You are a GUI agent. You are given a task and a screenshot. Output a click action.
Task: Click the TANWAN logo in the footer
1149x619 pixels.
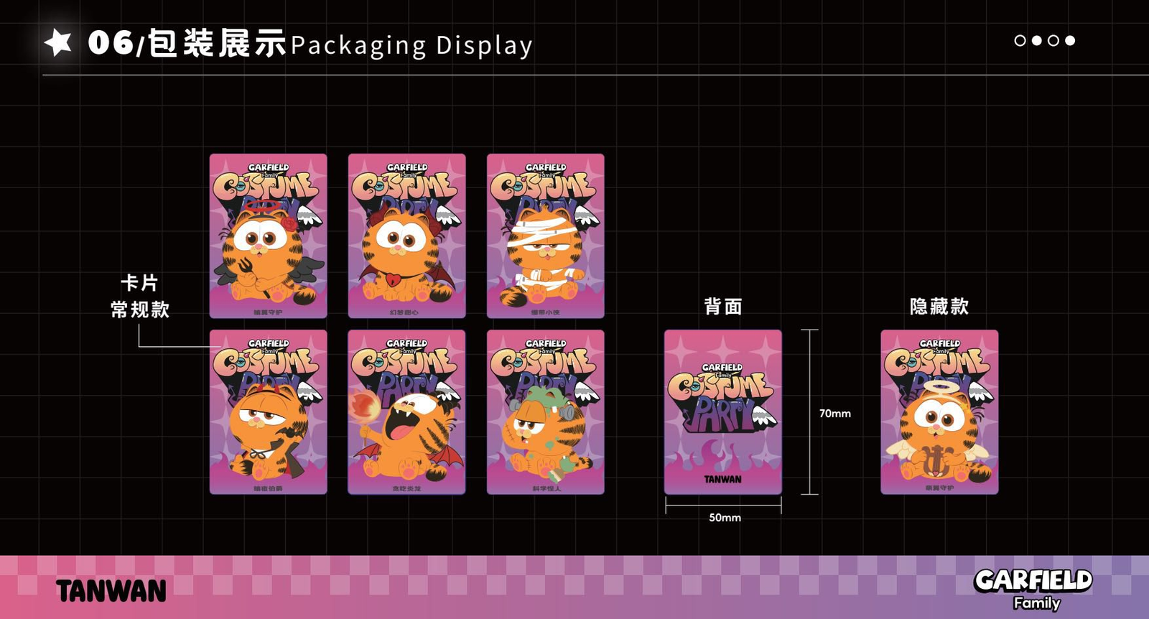point(111,591)
